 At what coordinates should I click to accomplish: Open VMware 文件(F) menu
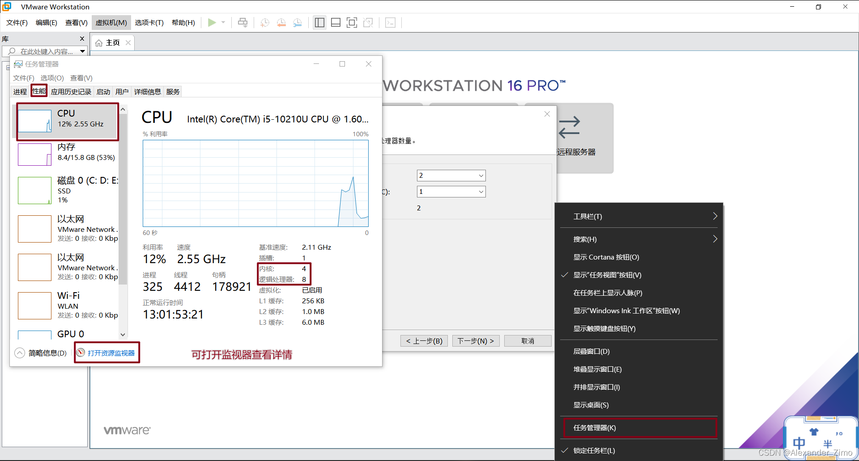(x=17, y=22)
